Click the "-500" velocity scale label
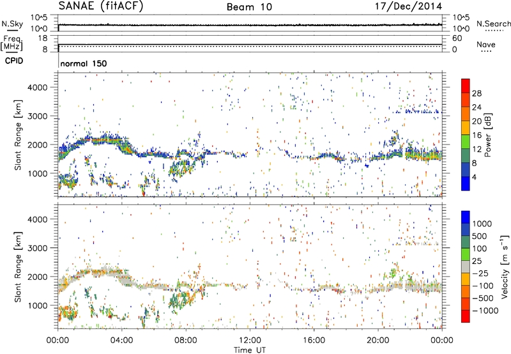Image resolution: width=511 pixels, height=354 pixels. tap(483, 298)
